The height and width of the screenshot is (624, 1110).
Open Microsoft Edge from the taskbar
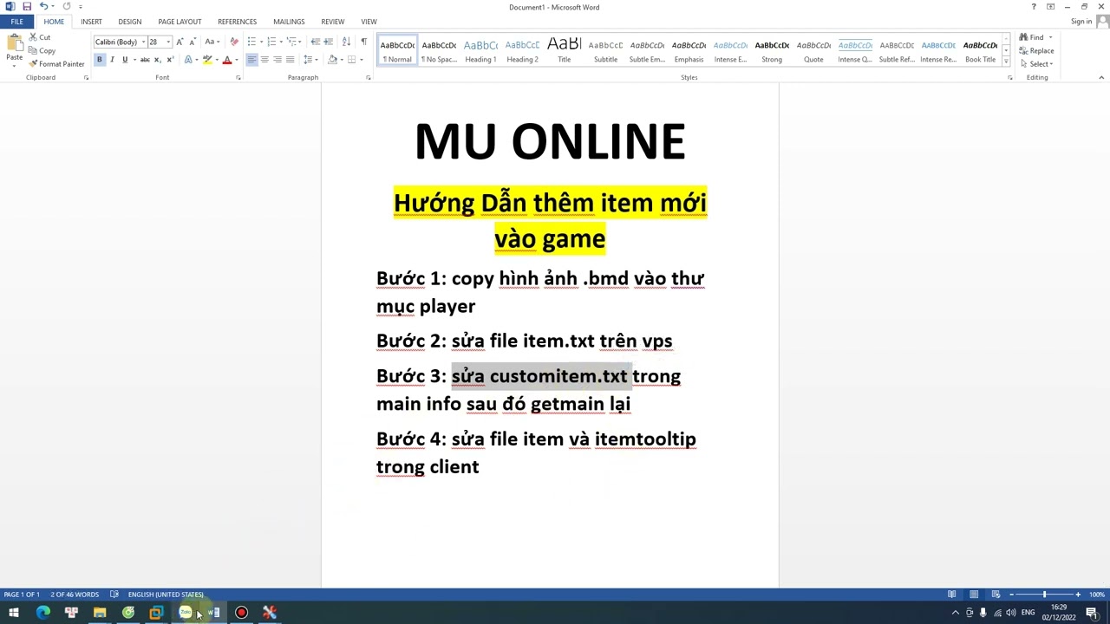(42, 613)
